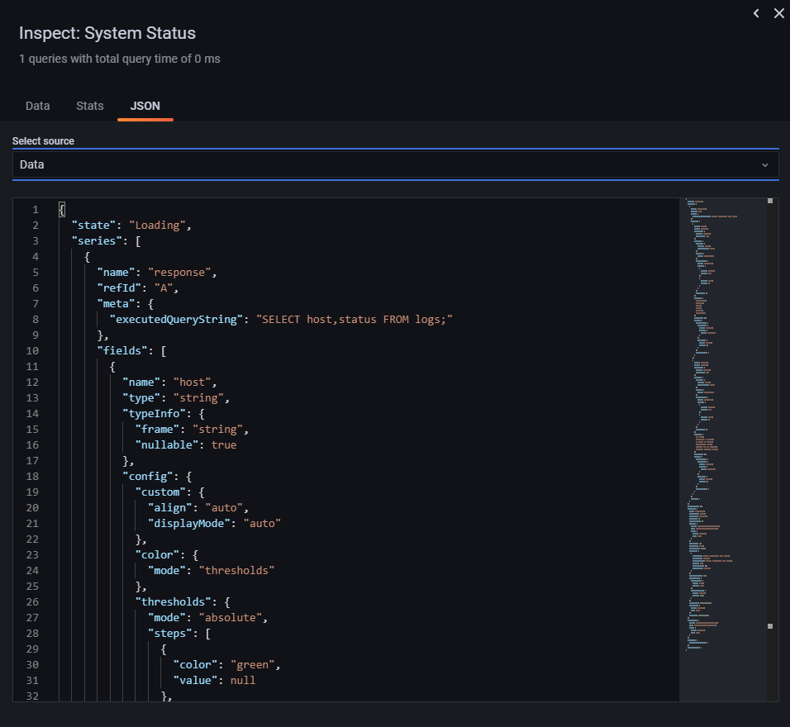Viewport: 790px width, 727px height.
Task: Click the "value" key on line 31
Action: [196, 680]
